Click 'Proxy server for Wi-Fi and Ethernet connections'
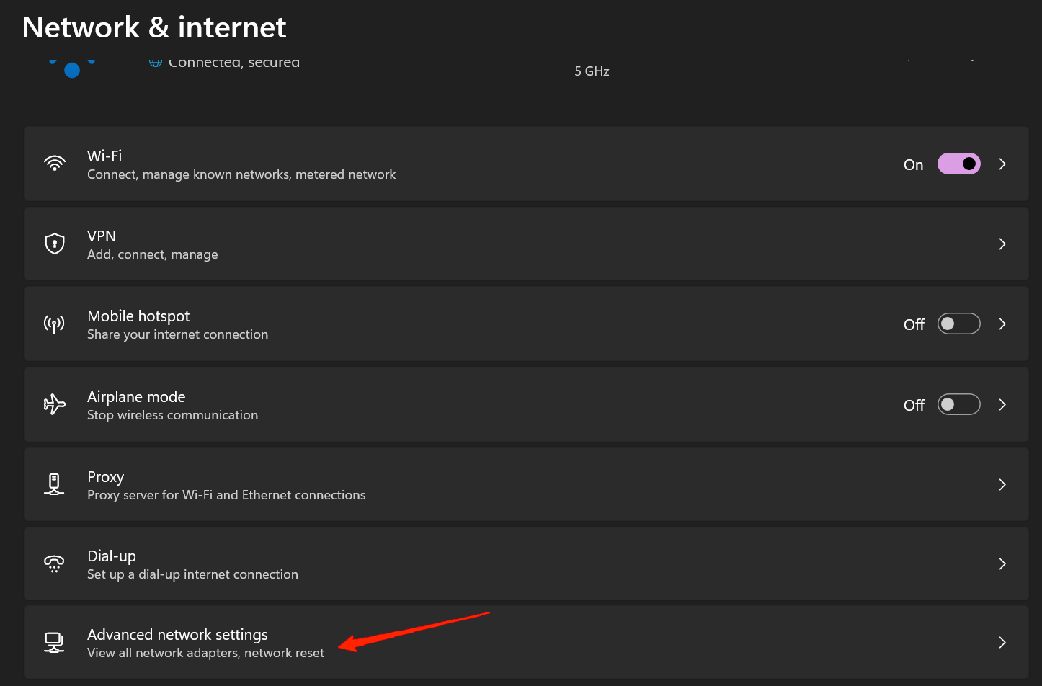Image resolution: width=1042 pixels, height=686 pixels. pyautogui.click(x=226, y=495)
